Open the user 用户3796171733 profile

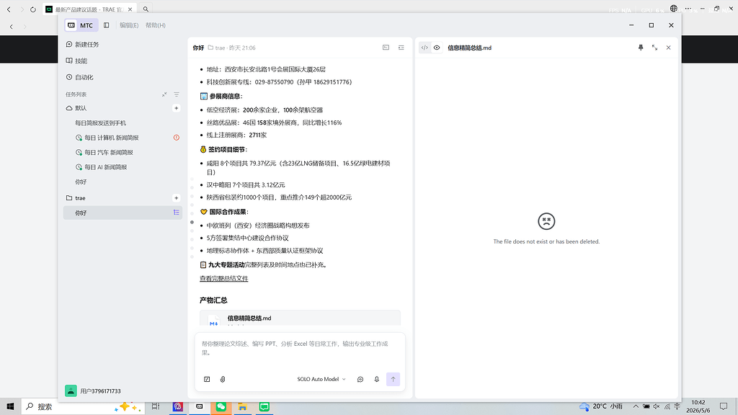[93, 391]
